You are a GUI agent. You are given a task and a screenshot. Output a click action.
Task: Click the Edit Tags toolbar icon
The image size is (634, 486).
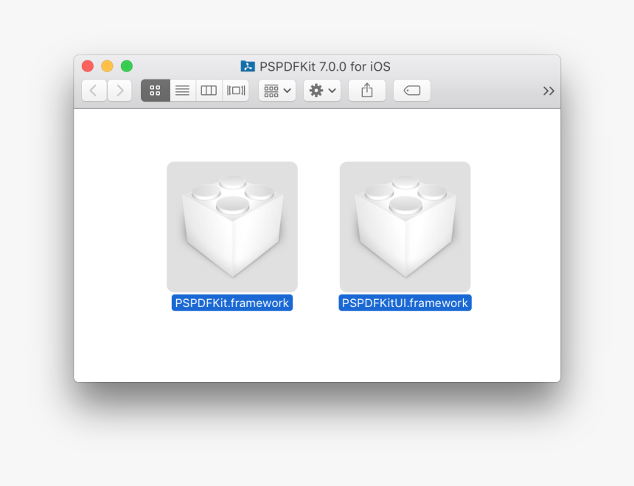(x=411, y=90)
